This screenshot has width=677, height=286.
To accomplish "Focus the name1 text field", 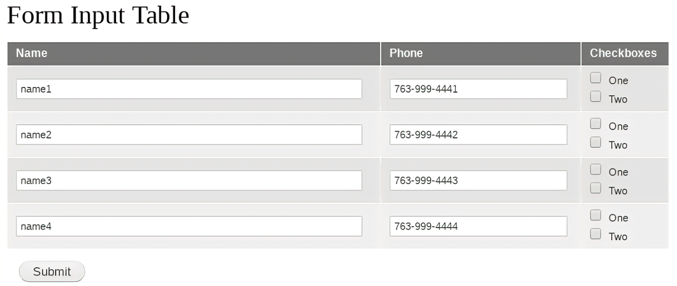I will [189, 89].
